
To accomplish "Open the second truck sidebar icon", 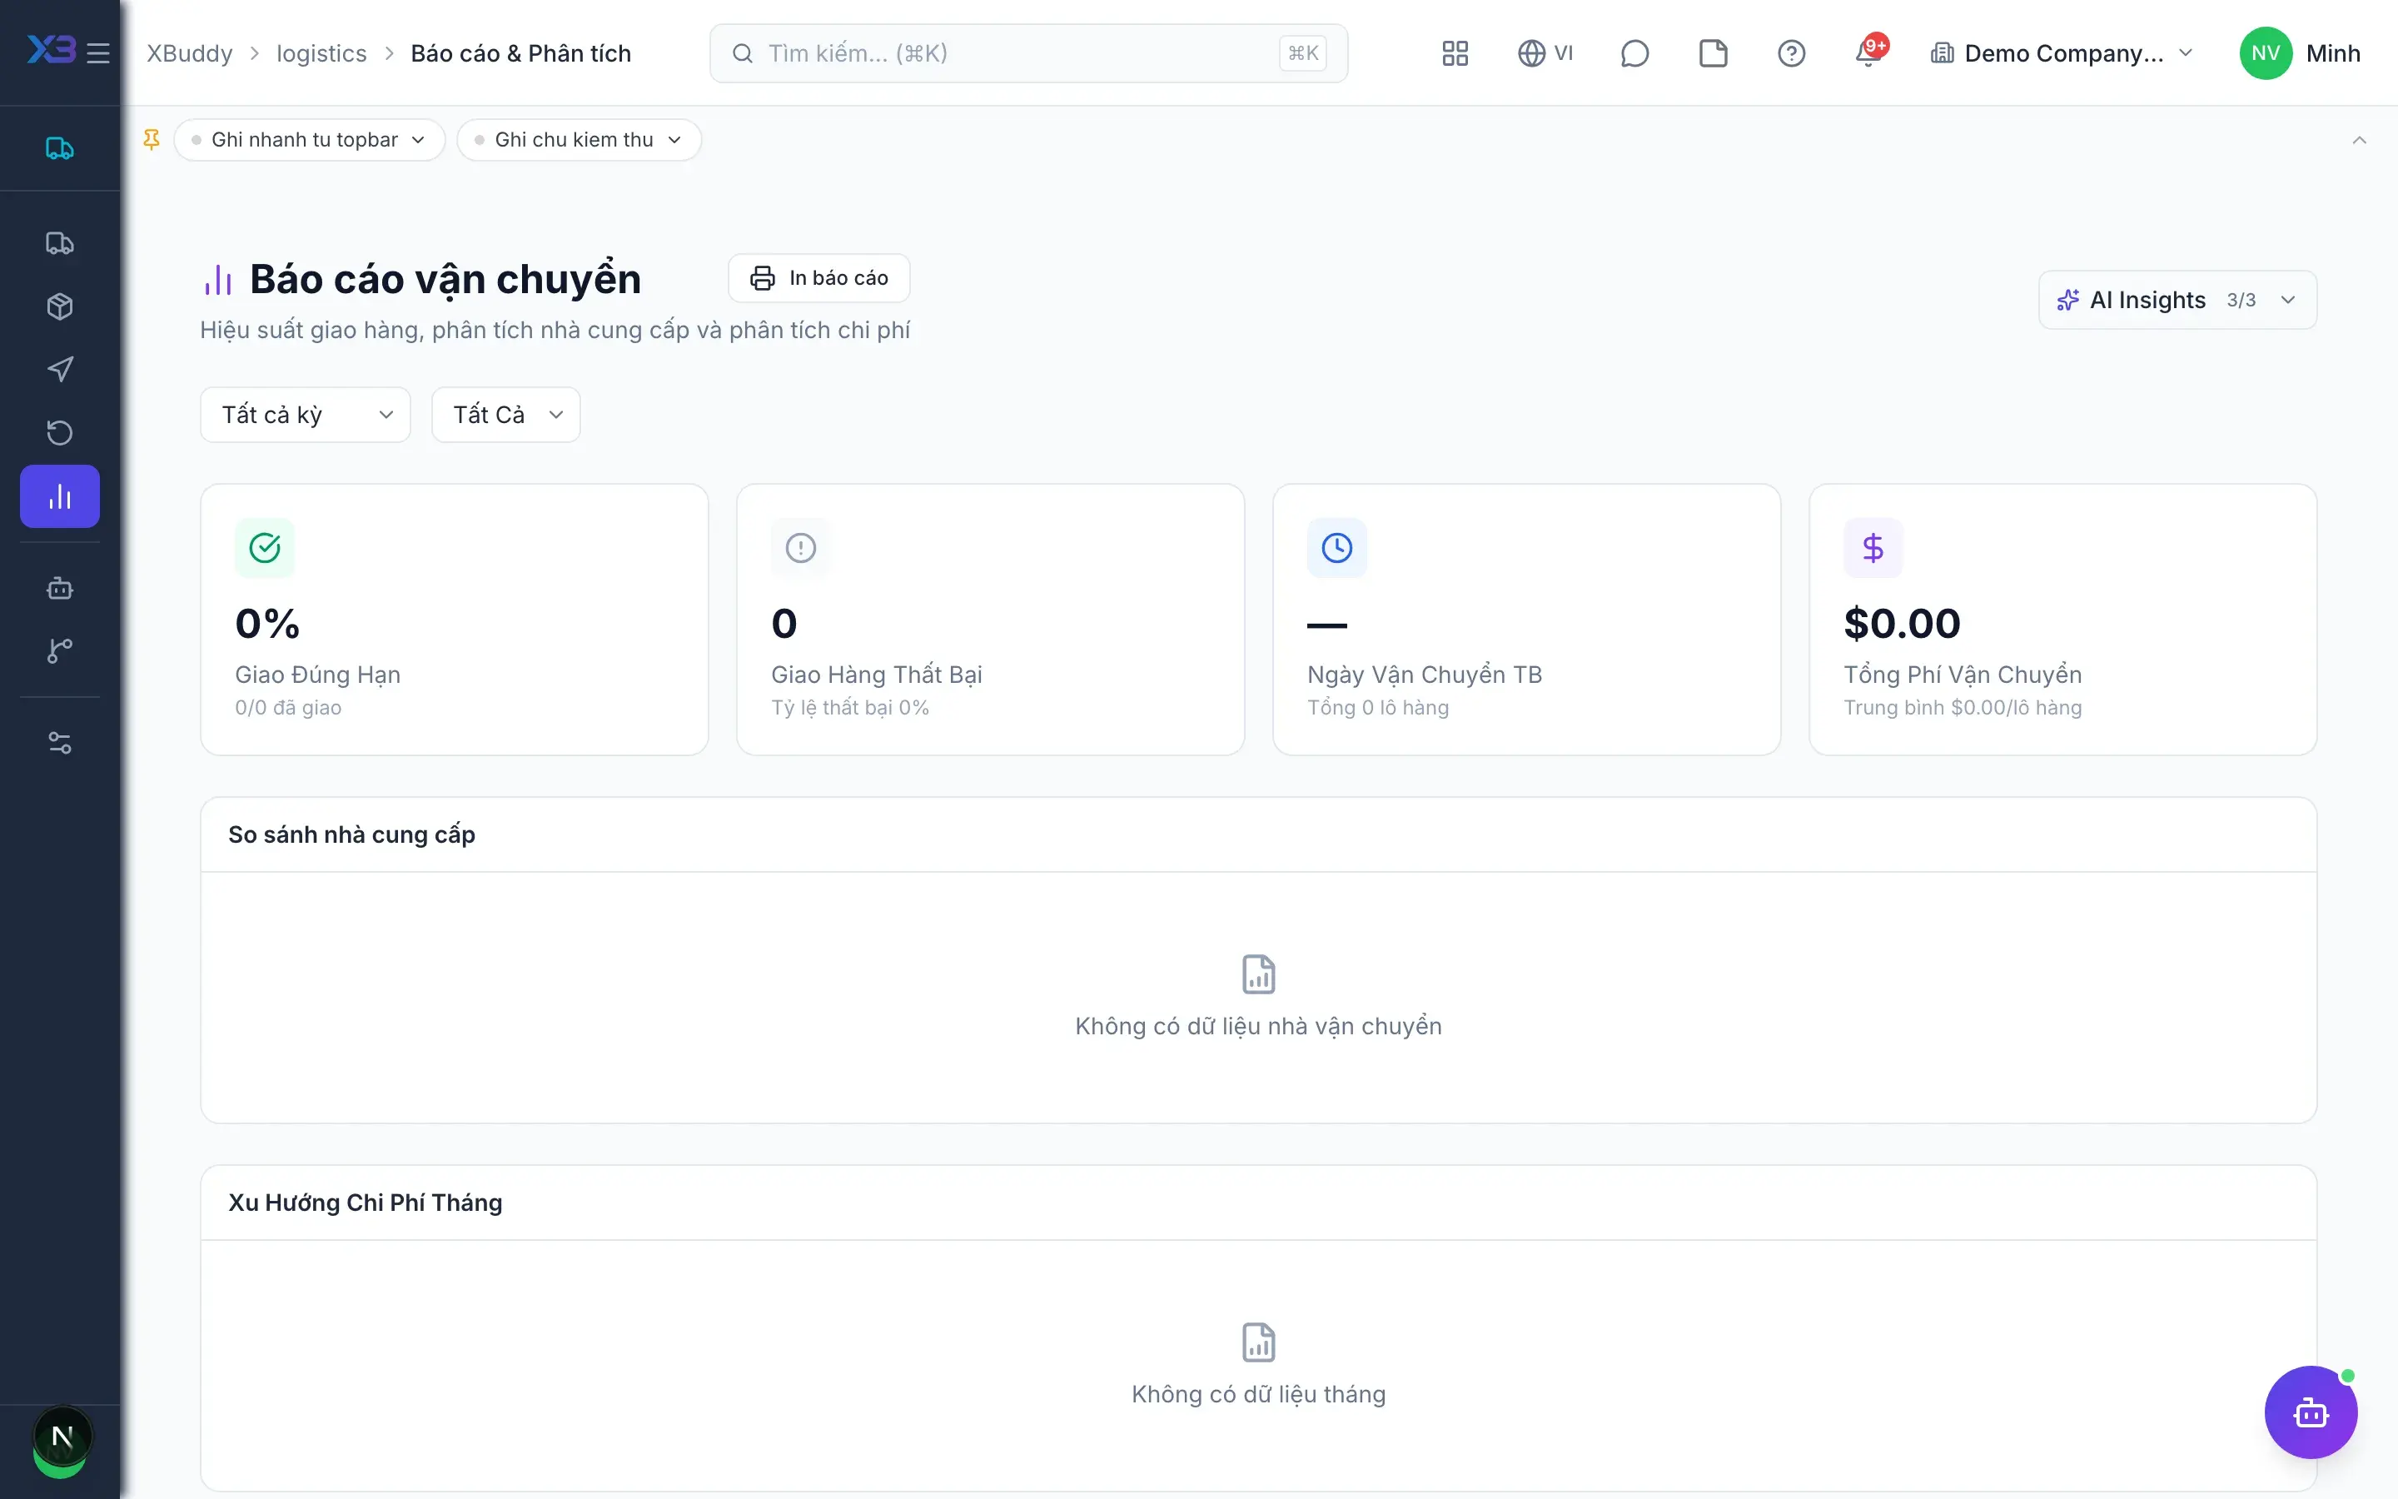I will (x=61, y=243).
